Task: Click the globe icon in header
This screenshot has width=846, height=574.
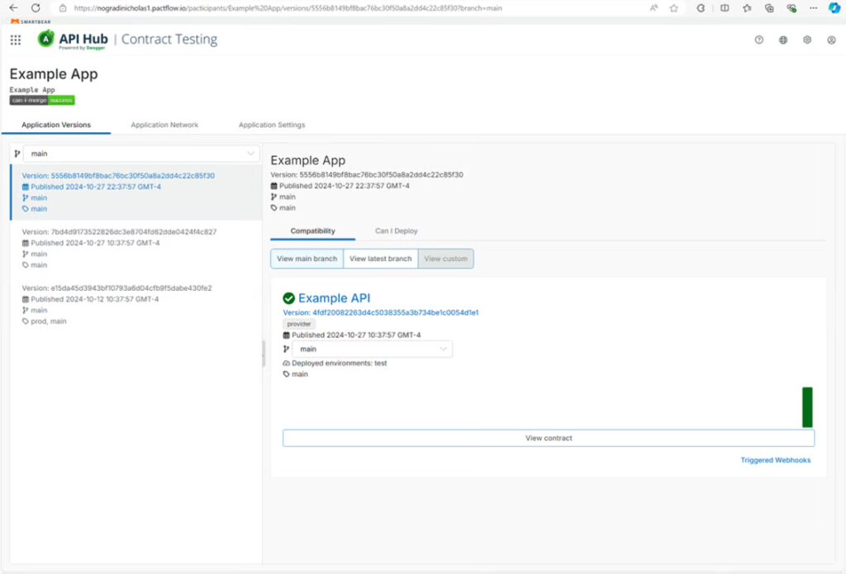Action: 782,40
